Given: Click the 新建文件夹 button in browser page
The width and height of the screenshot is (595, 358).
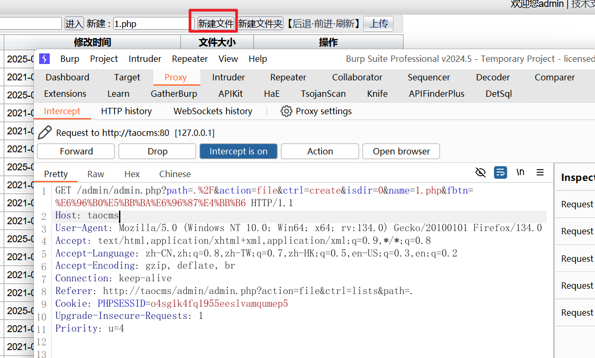Looking at the screenshot, I should [260, 23].
